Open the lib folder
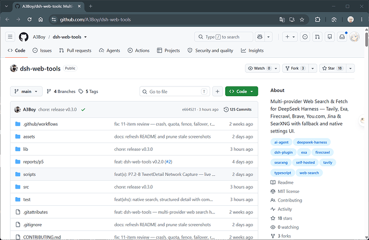The image size is (369, 240). (26, 149)
